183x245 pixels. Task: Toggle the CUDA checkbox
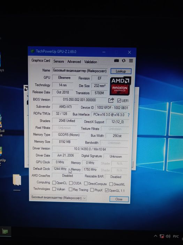(71, 183)
